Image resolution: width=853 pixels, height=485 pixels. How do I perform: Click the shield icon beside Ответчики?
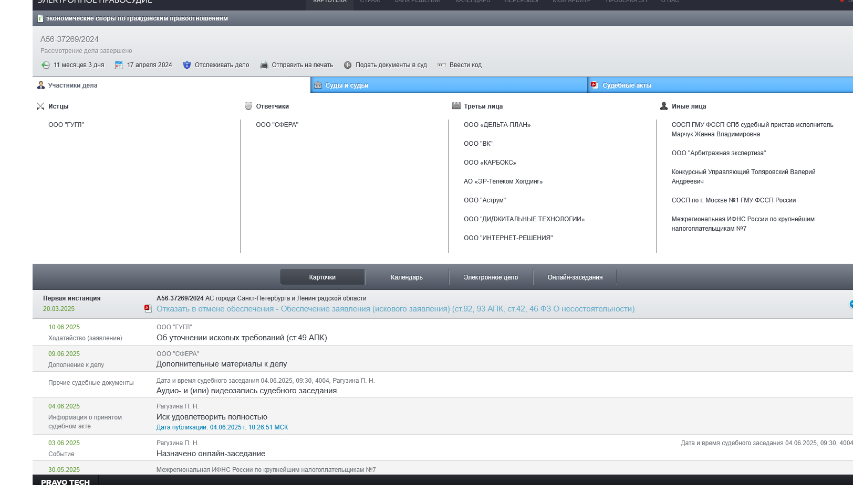[x=248, y=106]
